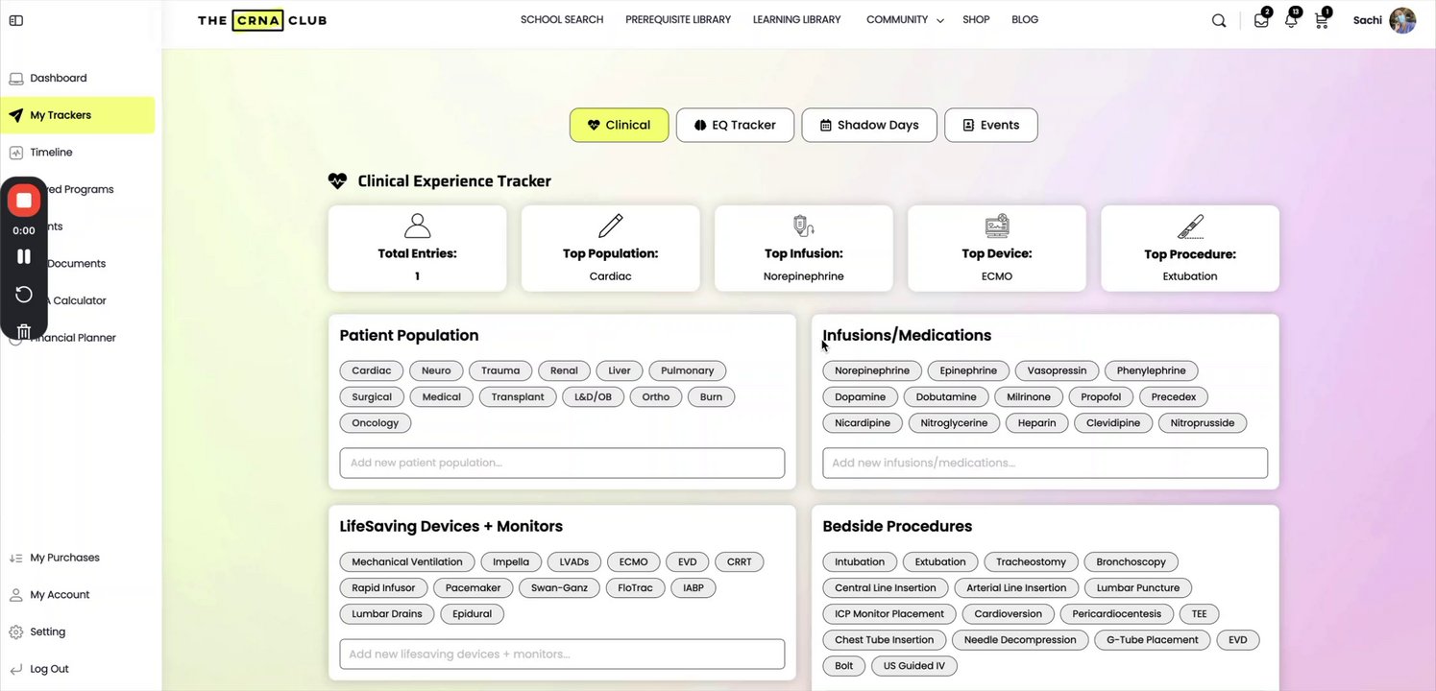Toggle the ECMO device tag
The image size is (1436, 691).
click(633, 561)
